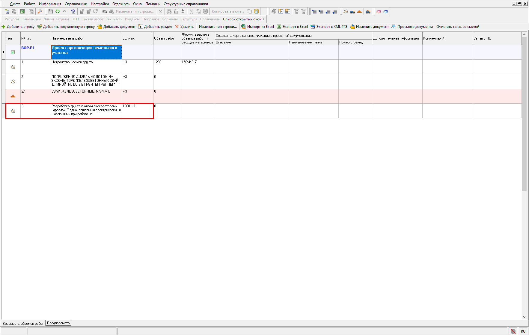
Task: Click the undo arrow icon
Action: click(x=64, y=11)
